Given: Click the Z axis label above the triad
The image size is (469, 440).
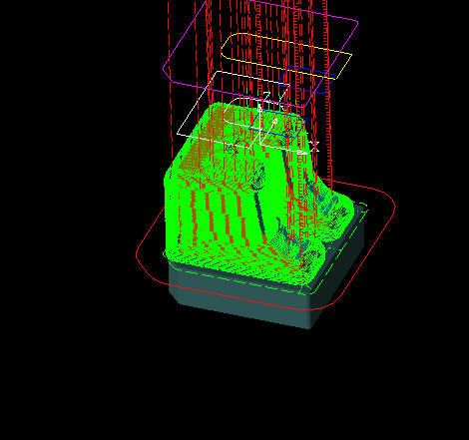Looking at the screenshot, I should pyautogui.click(x=267, y=96).
